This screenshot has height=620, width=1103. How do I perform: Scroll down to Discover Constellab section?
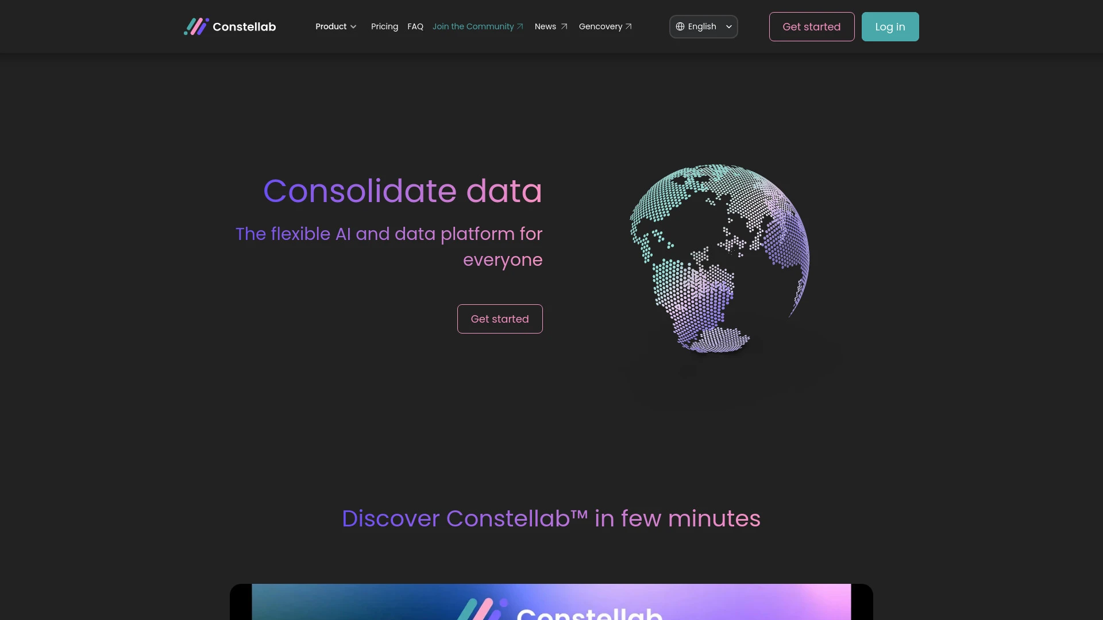(551, 517)
